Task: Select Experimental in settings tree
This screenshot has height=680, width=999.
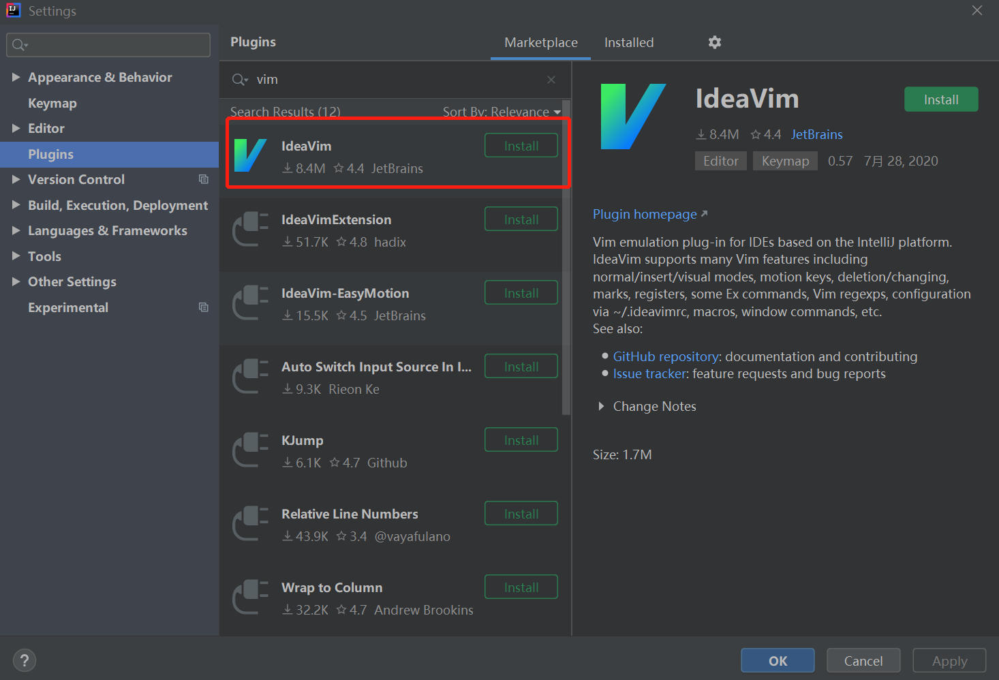Action: point(68,307)
